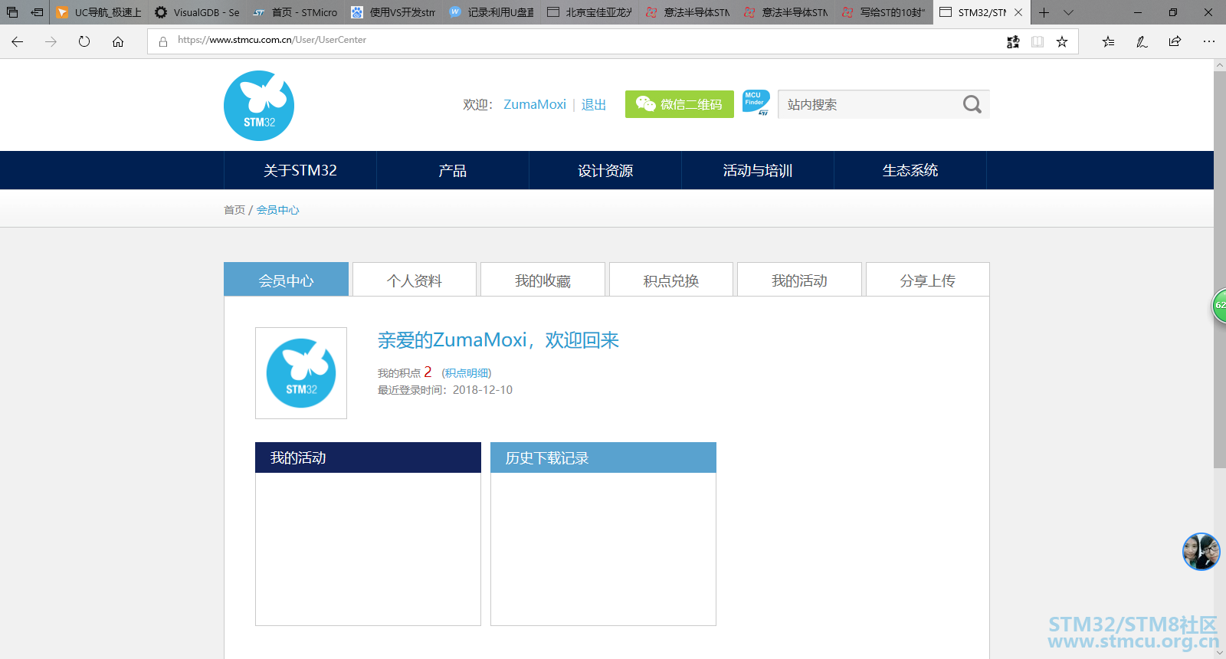Click the 历史下载记录 panel header
Image resolution: width=1226 pixels, height=659 pixels.
603,457
